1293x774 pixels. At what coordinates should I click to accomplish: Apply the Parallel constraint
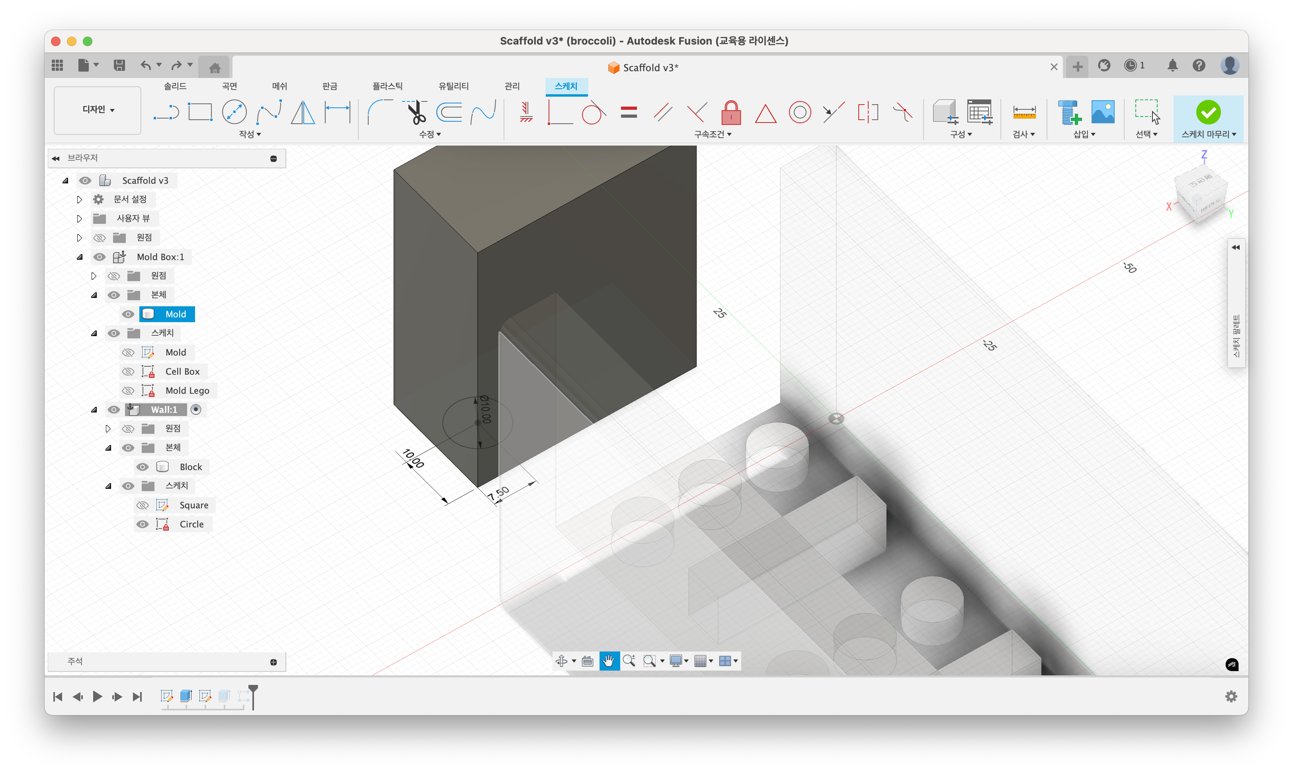click(663, 112)
